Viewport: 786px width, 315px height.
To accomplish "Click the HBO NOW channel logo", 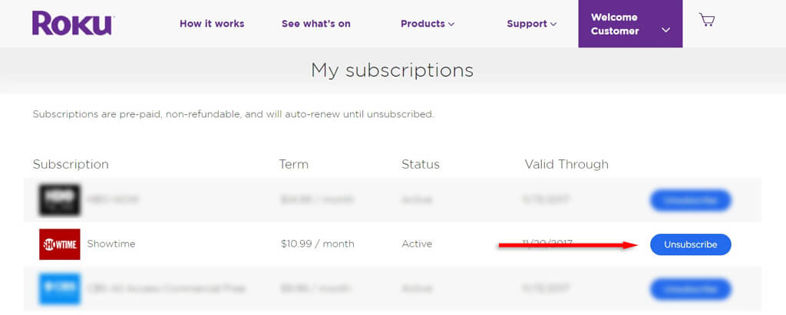I will coord(60,199).
